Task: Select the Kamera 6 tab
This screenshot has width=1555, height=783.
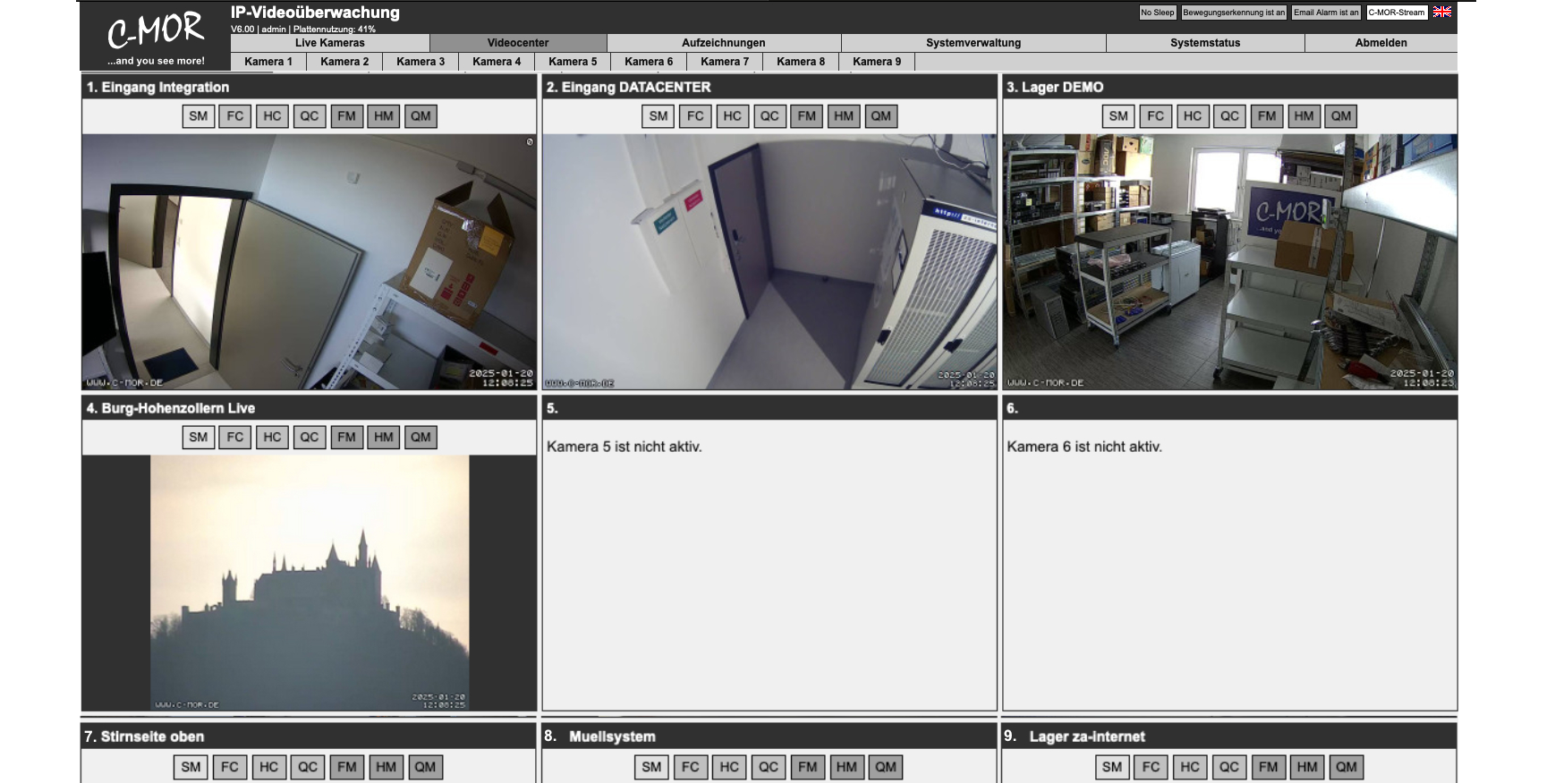Action: click(x=649, y=62)
